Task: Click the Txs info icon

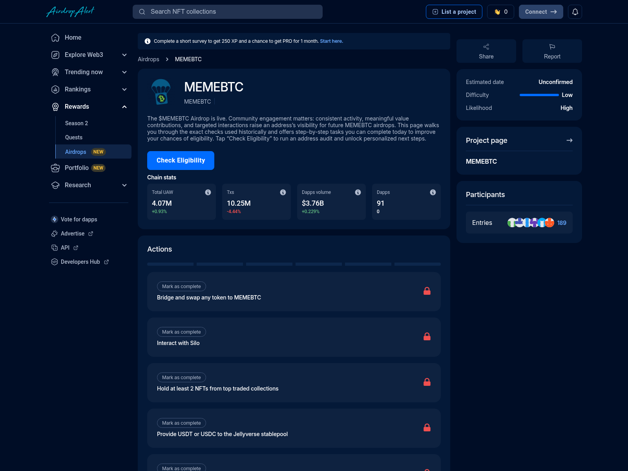Action: click(x=283, y=192)
